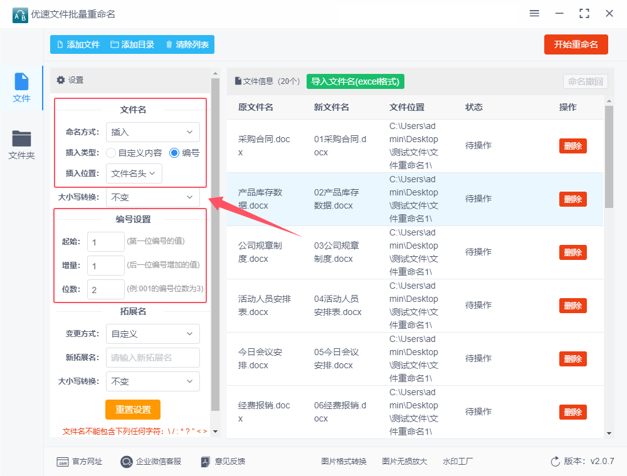Click the 状态 column header
The width and height of the screenshot is (627, 476).
[x=474, y=107]
